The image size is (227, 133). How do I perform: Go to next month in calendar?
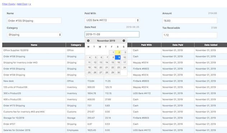point(124,41)
